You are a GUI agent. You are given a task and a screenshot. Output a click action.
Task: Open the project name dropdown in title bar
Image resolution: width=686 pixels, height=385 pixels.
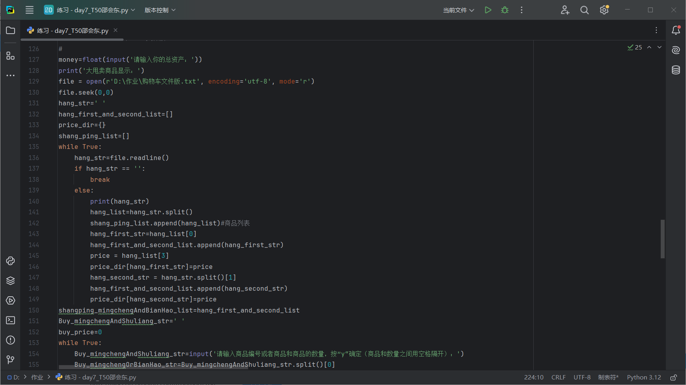point(90,10)
